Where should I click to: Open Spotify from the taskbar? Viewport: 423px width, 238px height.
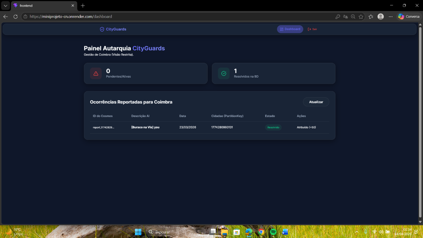pyautogui.click(x=273, y=232)
